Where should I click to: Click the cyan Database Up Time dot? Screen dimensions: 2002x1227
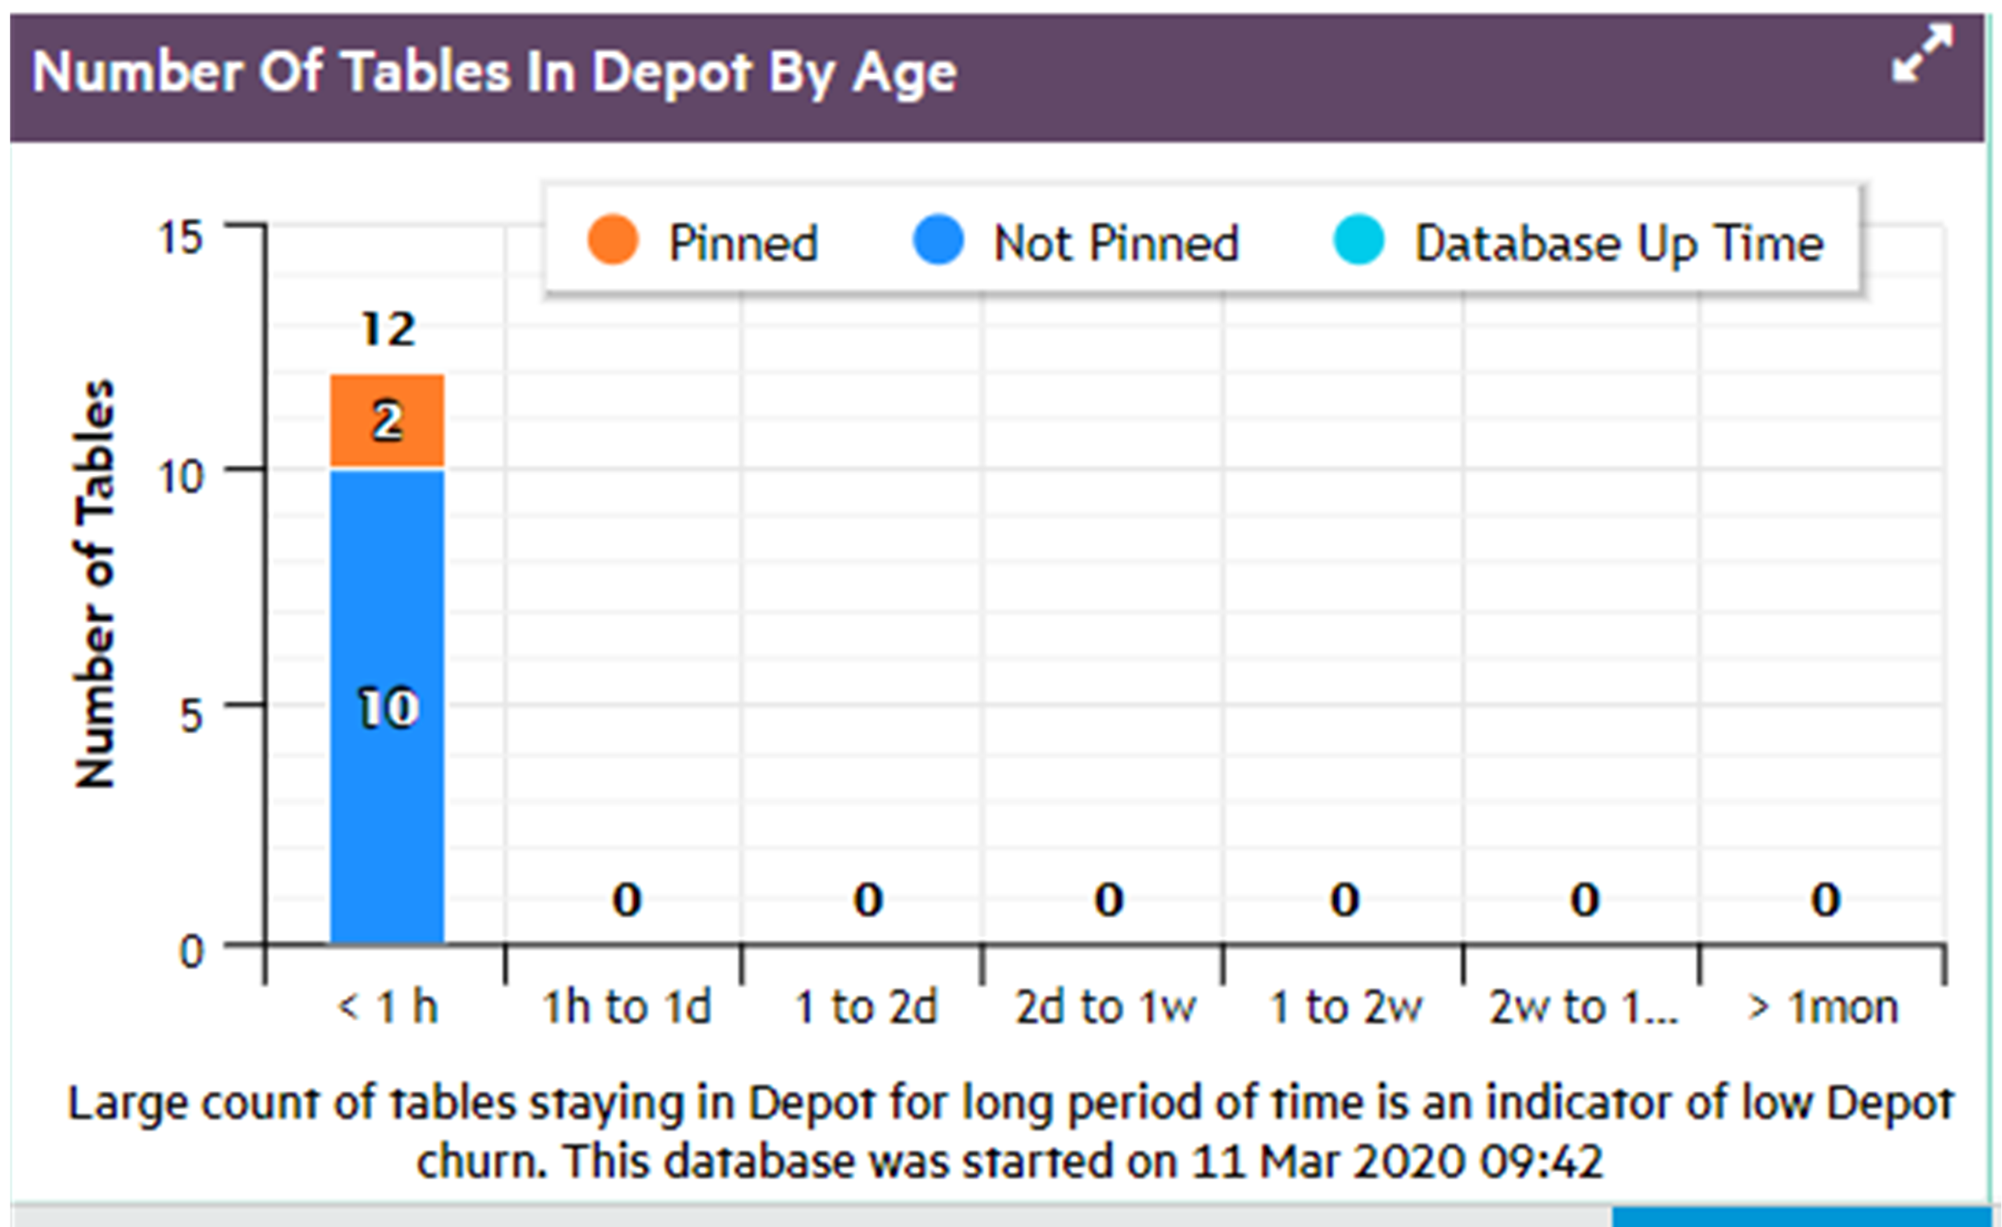(1358, 241)
